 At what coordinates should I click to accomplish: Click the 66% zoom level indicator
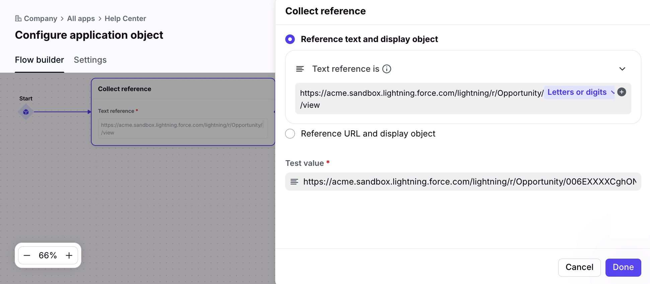tap(48, 255)
